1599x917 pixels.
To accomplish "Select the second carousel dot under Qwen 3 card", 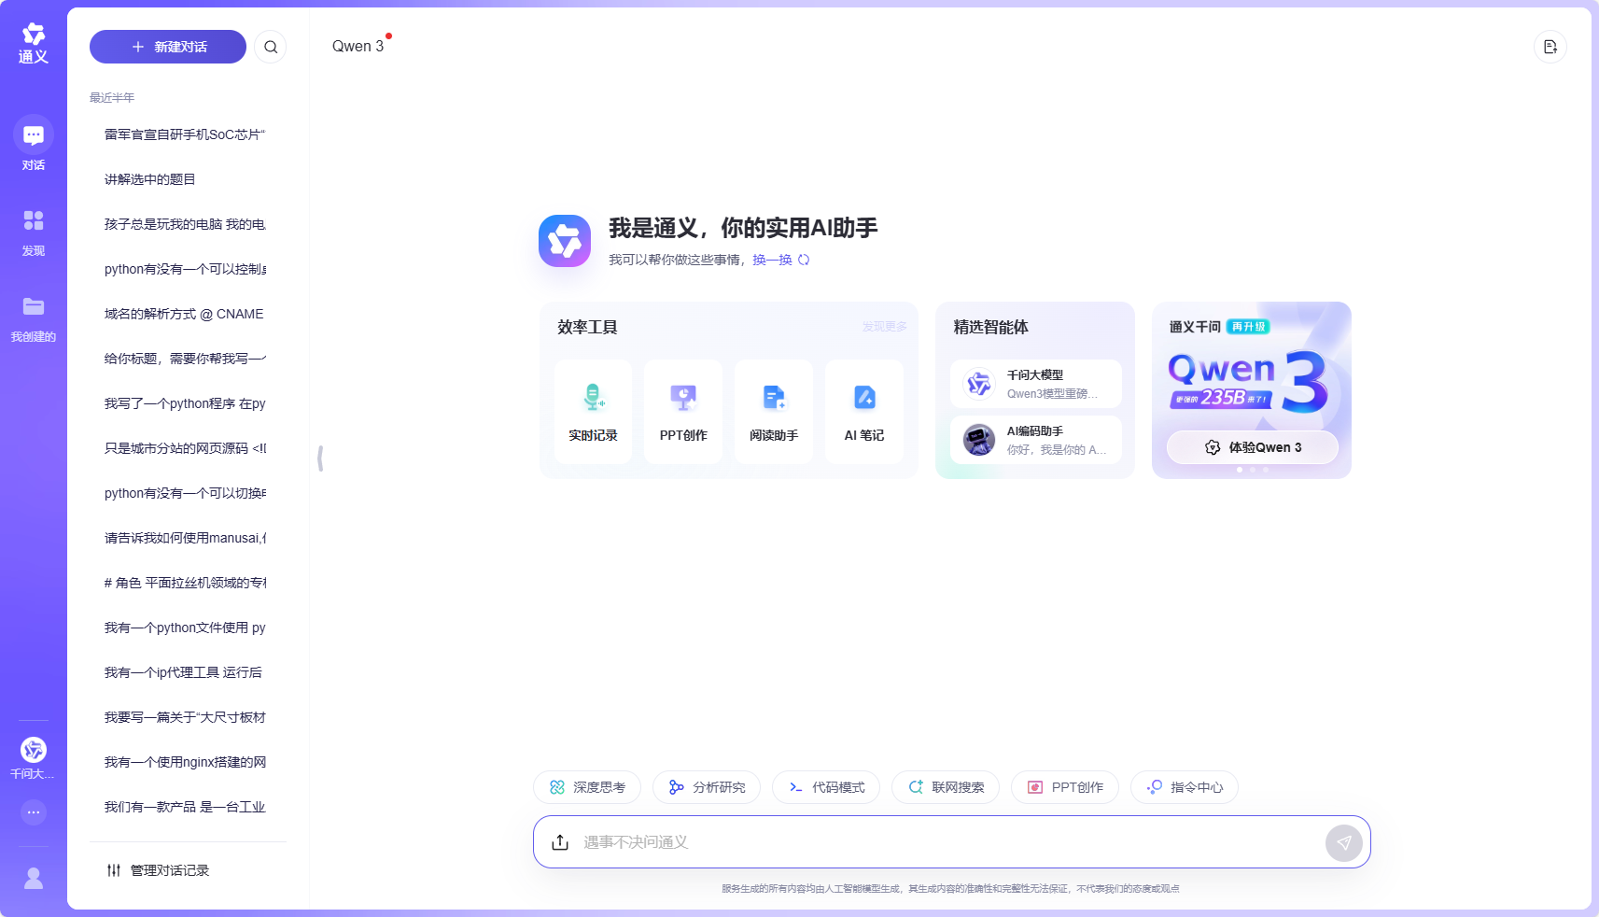I will 1252,470.
